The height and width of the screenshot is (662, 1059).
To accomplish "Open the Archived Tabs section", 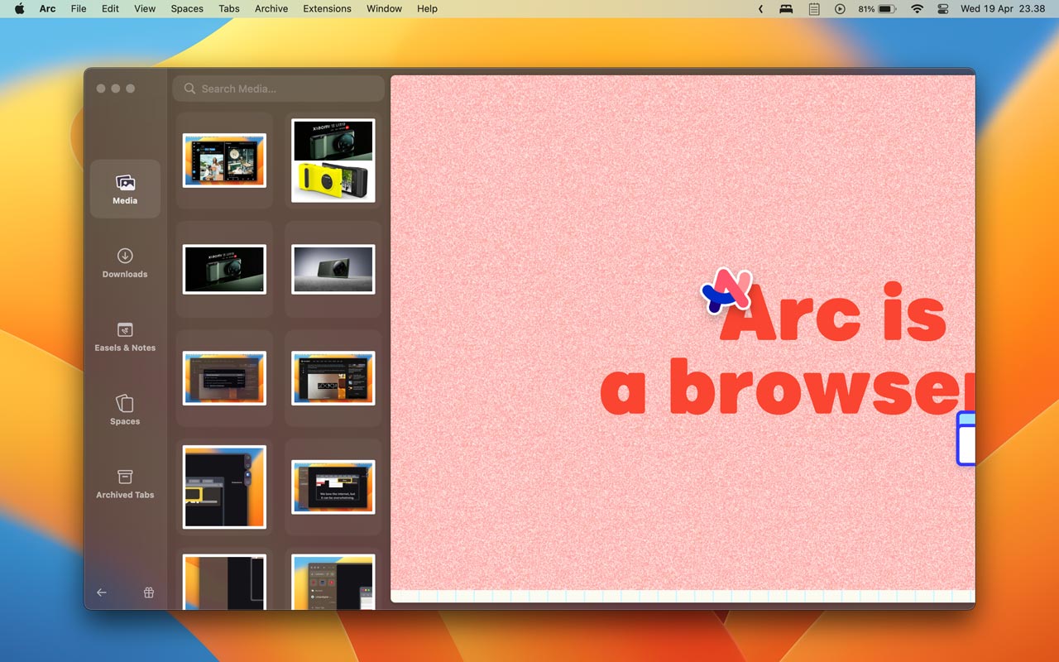I will tap(125, 483).
